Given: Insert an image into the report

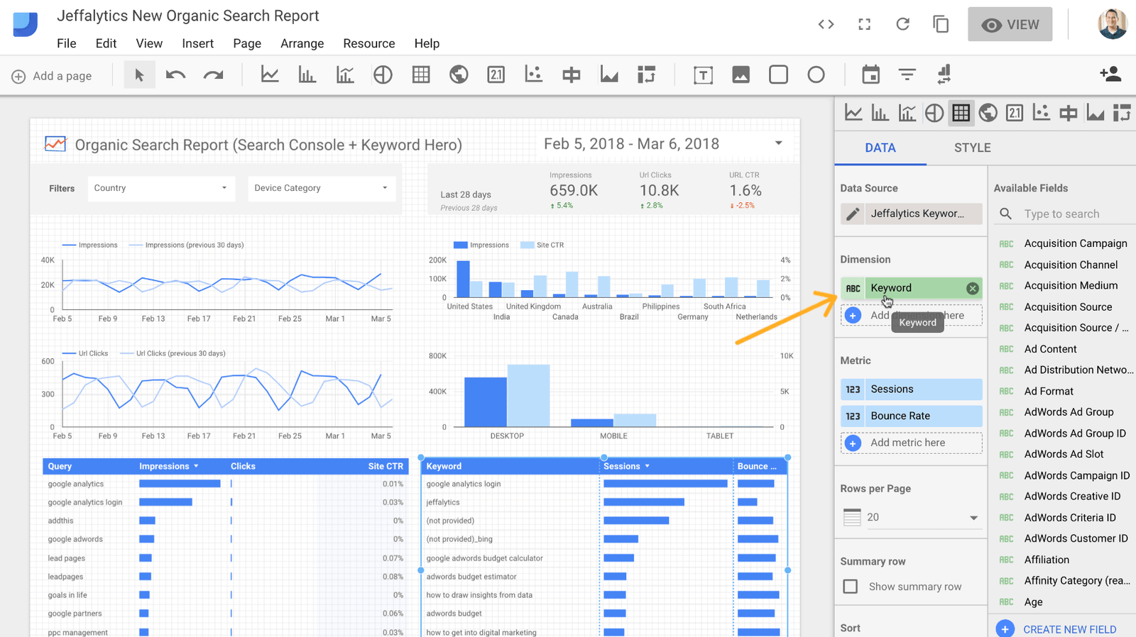Looking at the screenshot, I should point(741,74).
